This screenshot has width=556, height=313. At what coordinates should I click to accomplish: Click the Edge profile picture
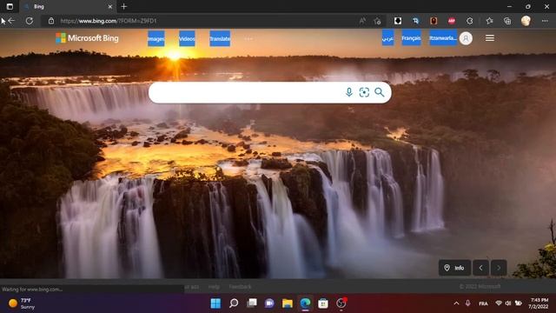point(526,21)
